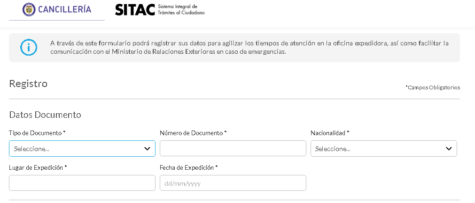The image size is (475, 203).
Task: Click the Lugar de Expedición label
Action: click(x=38, y=167)
